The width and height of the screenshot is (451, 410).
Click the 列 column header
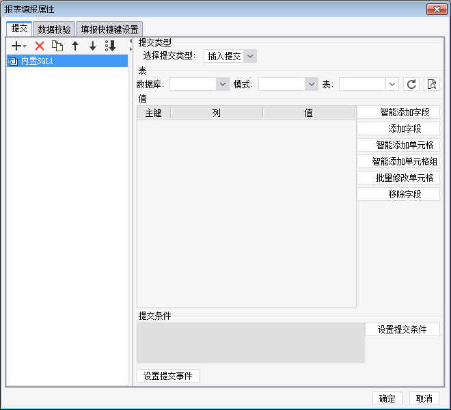[x=217, y=113]
